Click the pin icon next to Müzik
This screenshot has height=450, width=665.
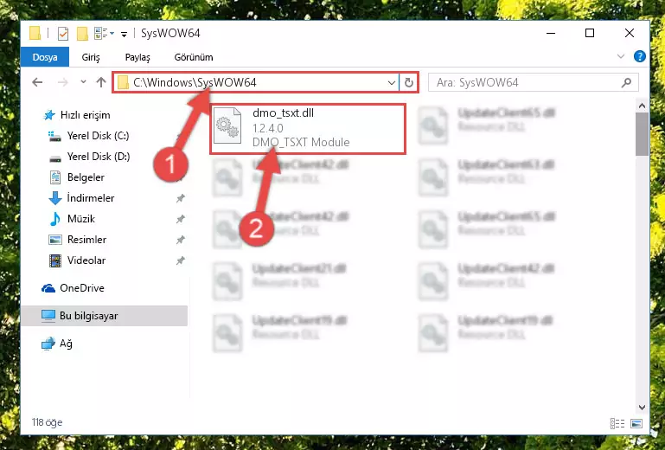pos(181,219)
